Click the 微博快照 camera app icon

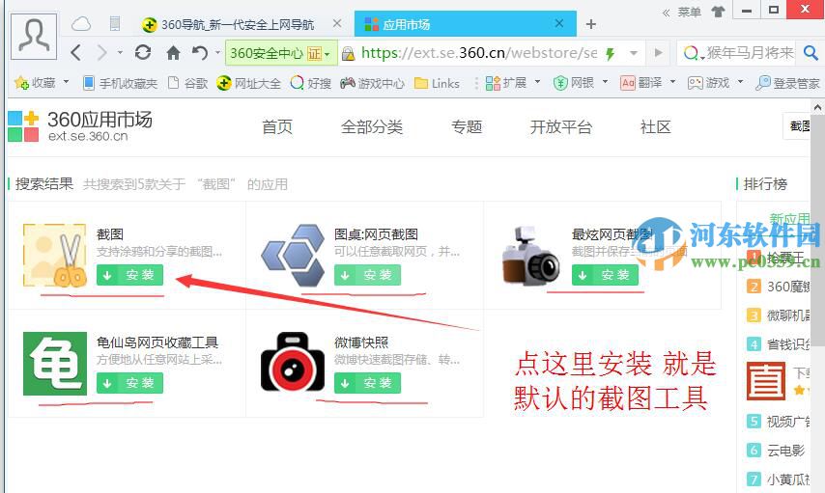point(293,362)
